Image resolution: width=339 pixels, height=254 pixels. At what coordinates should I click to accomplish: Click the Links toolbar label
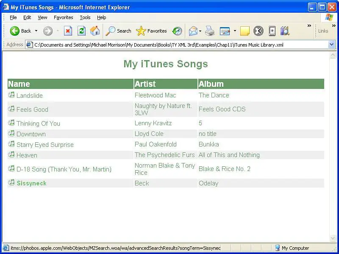[x=323, y=31]
